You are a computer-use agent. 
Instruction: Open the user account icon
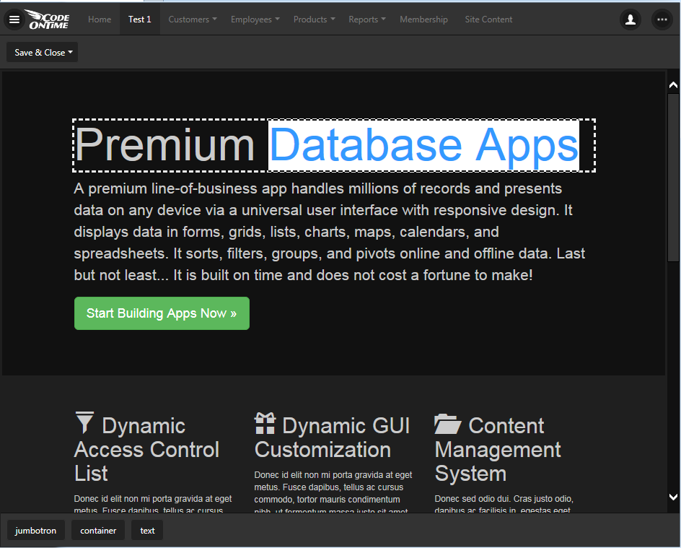pos(631,19)
